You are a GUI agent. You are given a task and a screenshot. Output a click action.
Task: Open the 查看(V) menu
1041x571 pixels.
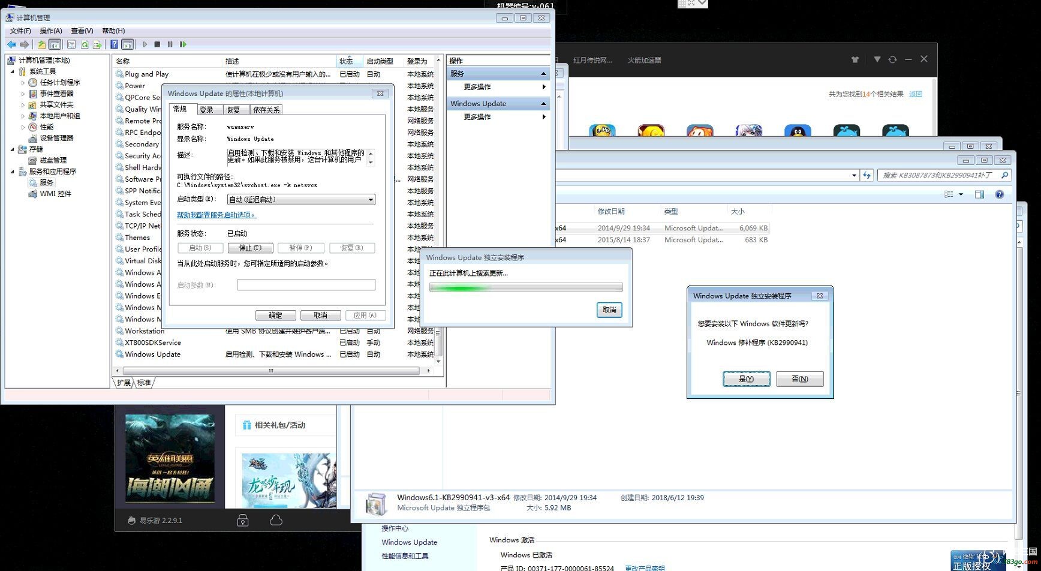click(x=82, y=31)
